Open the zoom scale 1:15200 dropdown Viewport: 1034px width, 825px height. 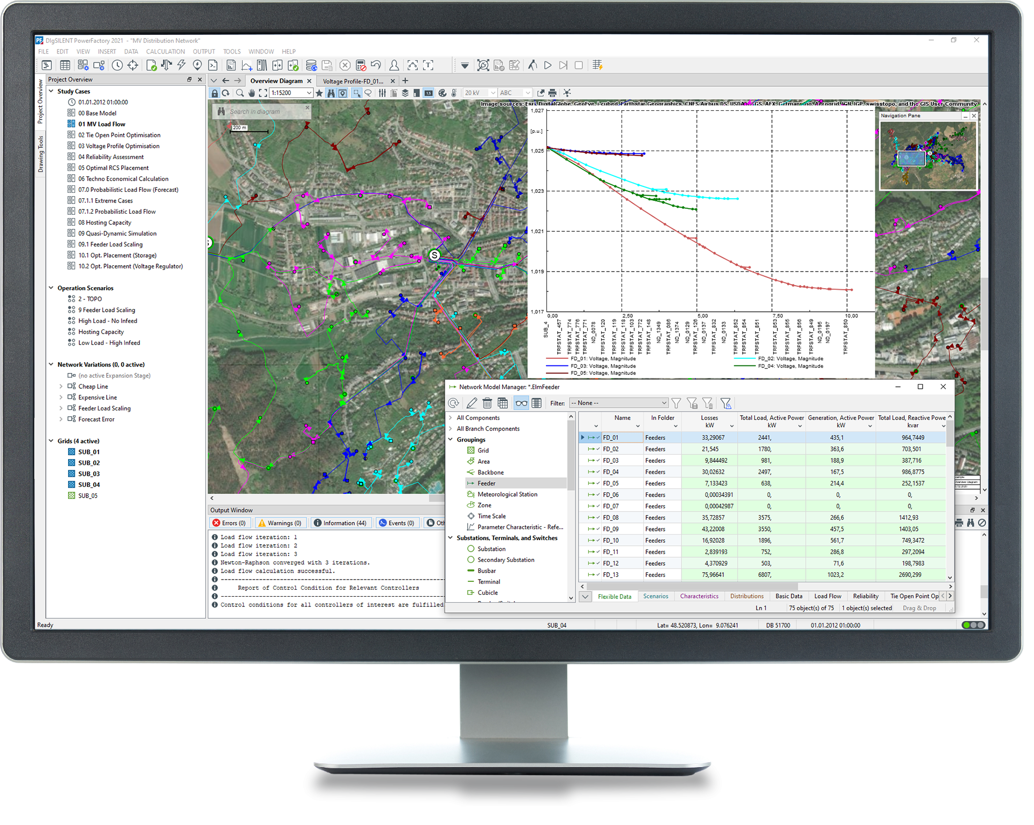point(309,93)
